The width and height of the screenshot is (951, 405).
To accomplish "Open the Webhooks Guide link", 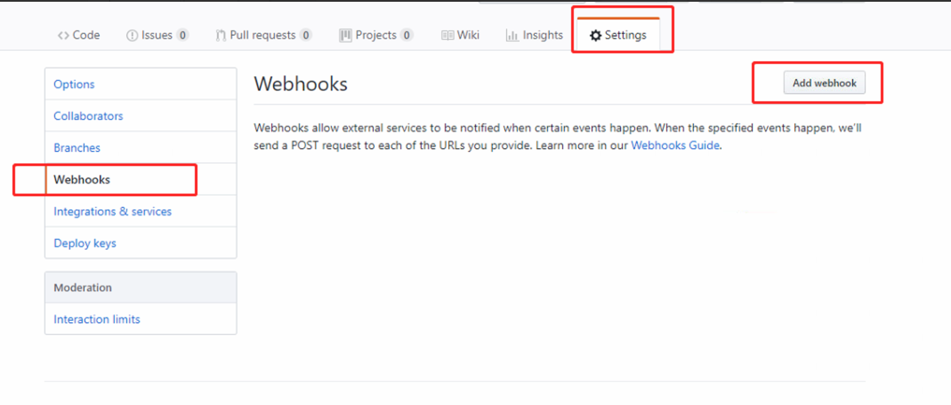I will [x=675, y=146].
